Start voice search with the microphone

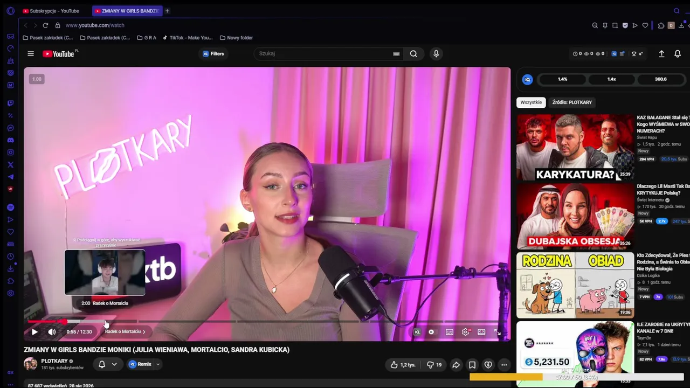click(x=436, y=54)
